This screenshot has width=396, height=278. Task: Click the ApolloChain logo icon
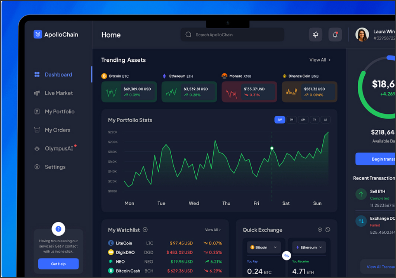coord(38,35)
